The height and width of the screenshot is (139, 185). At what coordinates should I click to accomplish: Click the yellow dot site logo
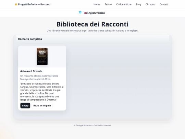(x=16, y=4)
